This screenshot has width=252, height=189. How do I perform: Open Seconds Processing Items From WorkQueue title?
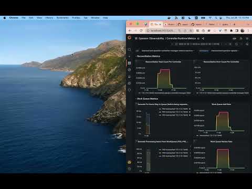pos(163,142)
